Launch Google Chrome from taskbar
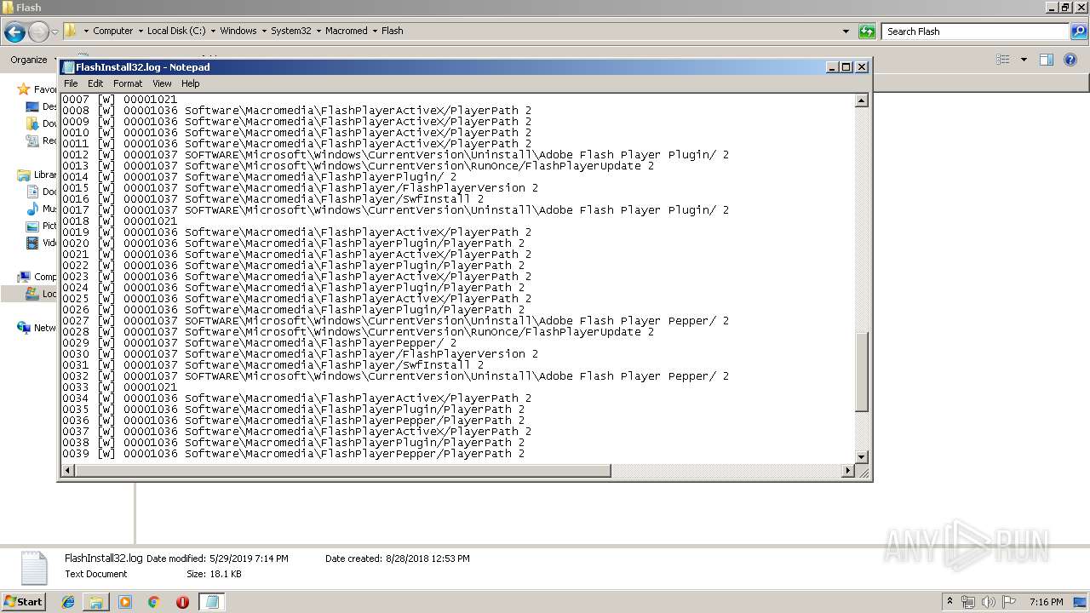Viewport: 1090px width, 613px height. [153, 602]
